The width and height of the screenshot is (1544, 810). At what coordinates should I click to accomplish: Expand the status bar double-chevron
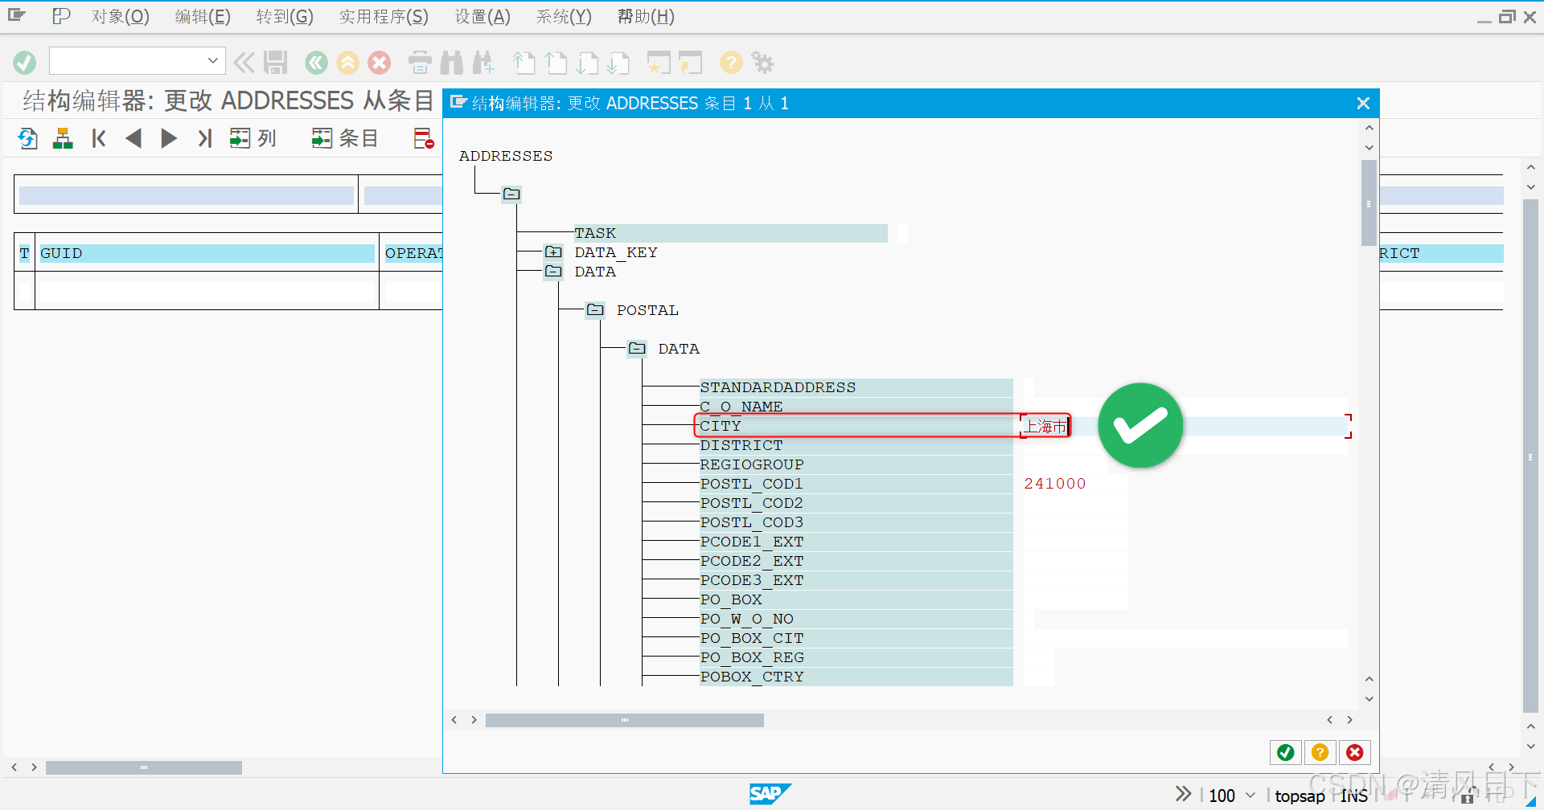(x=1183, y=794)
